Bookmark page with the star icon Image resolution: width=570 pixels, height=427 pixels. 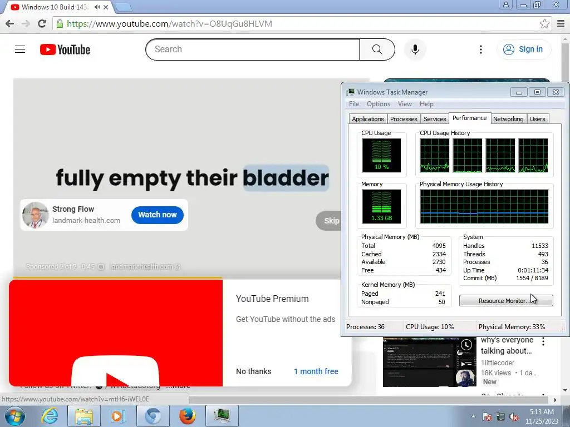(x=544, y=23)
